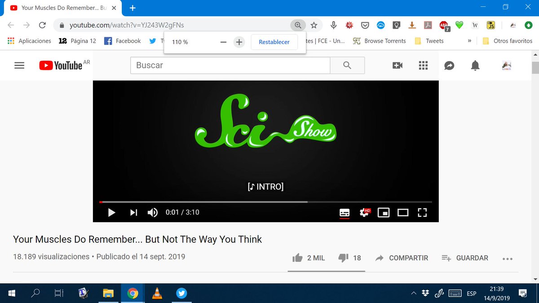Toggle theater mode
539x303 pixels.
coord(403,212)
